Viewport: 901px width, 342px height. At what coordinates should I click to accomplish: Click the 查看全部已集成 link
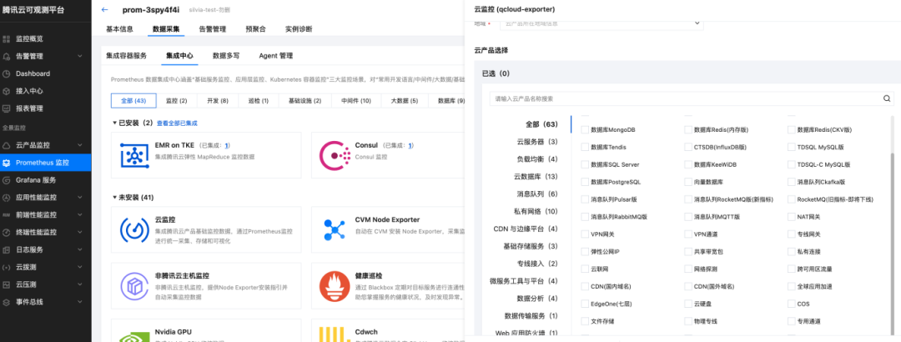click(177, 123)
